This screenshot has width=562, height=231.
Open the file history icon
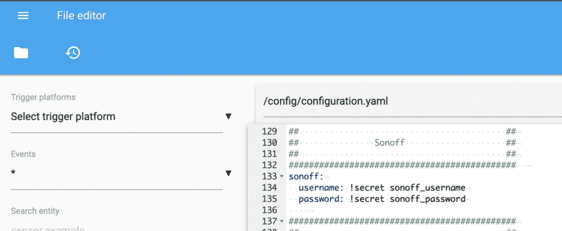(x=73, y=53)
